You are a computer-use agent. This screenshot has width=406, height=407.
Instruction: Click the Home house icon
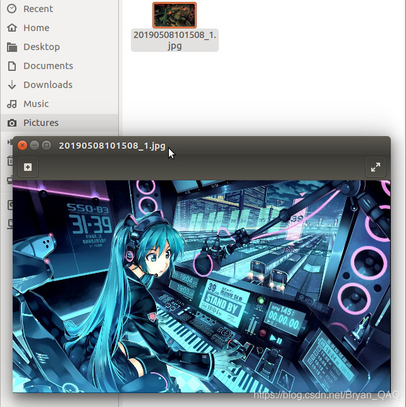(x=12, y=27)
